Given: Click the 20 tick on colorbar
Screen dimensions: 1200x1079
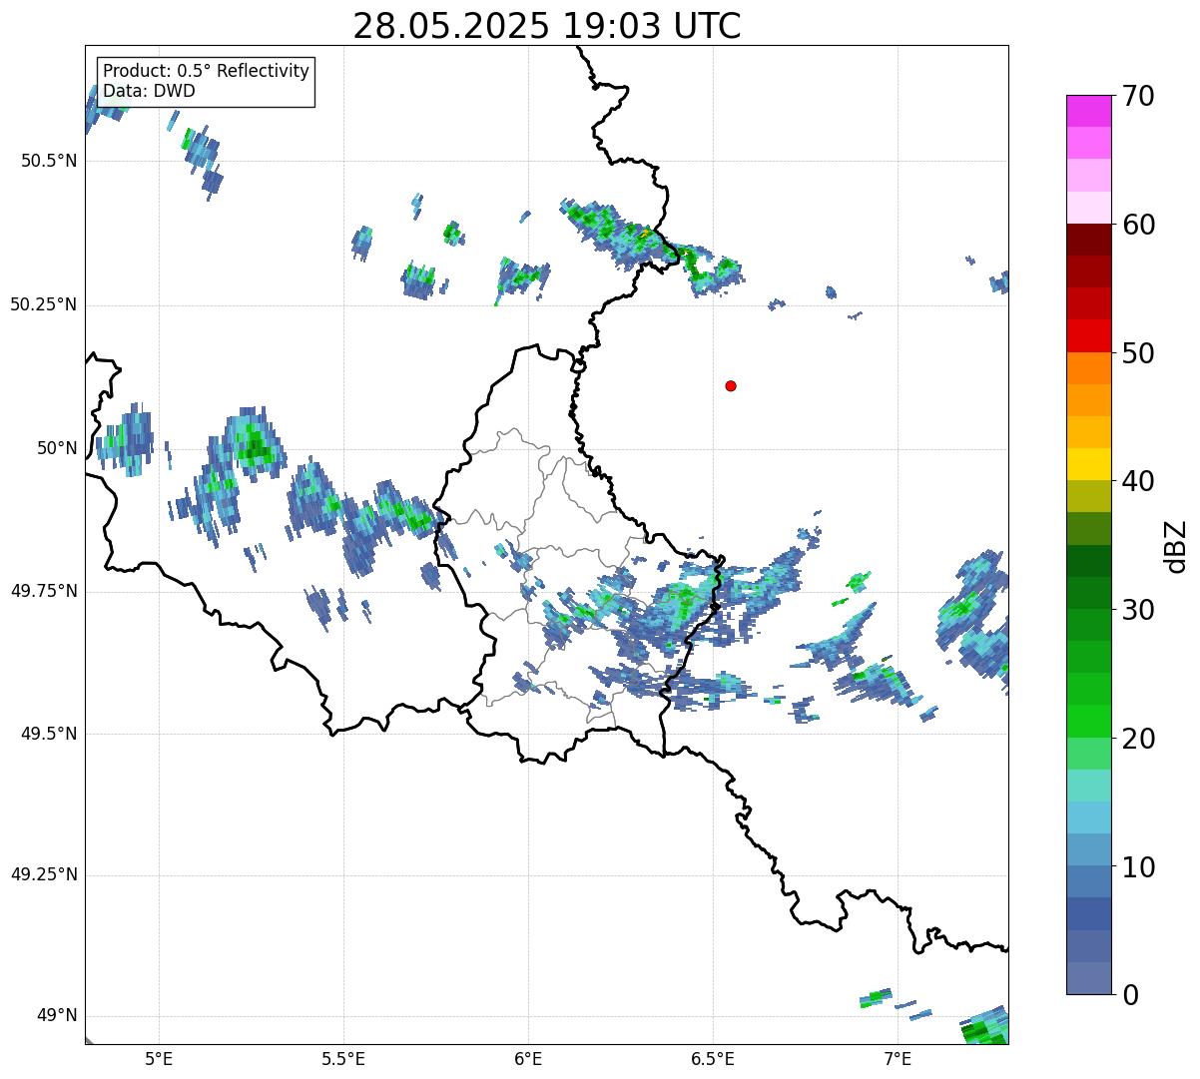Looking at the screenshot, I should [x=1138, y=739].
